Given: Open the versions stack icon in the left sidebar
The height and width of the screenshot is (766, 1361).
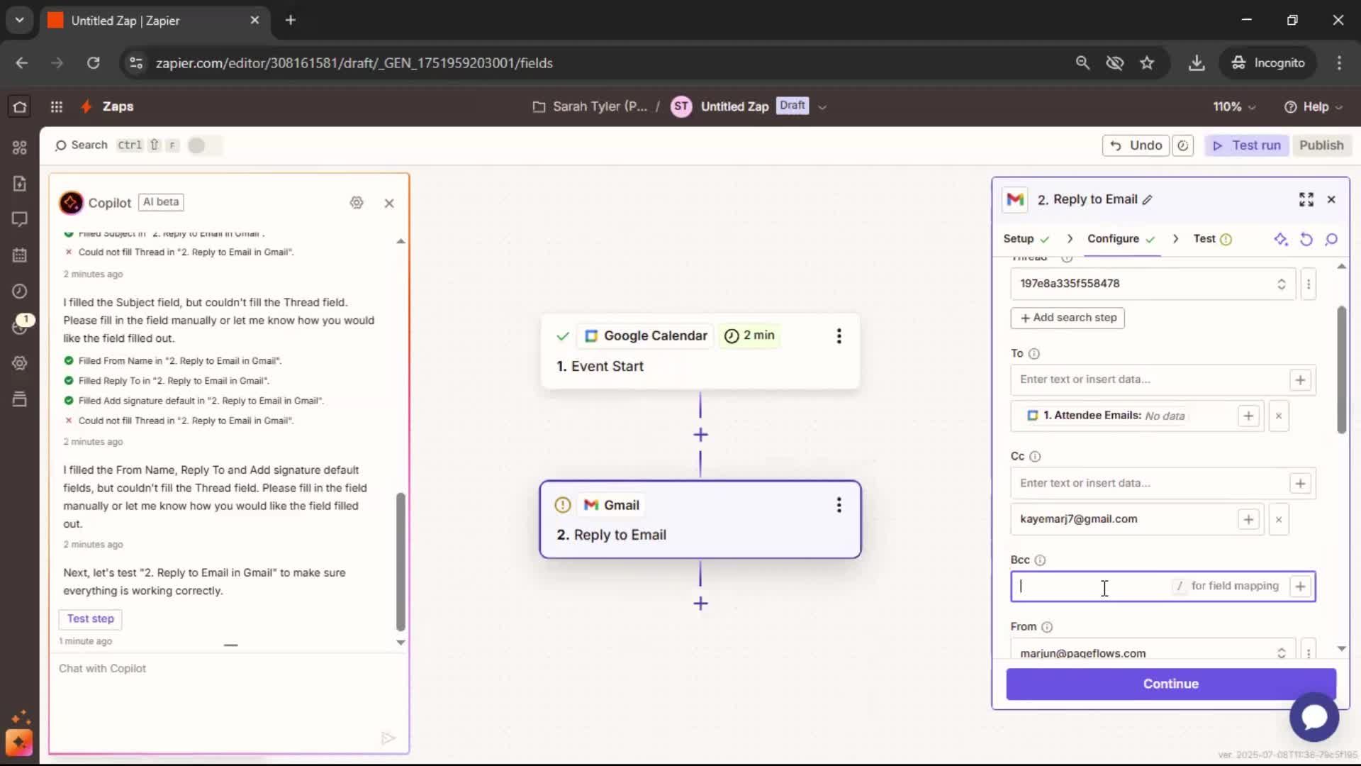Looking at the screenshot, I should pos(20,399).
